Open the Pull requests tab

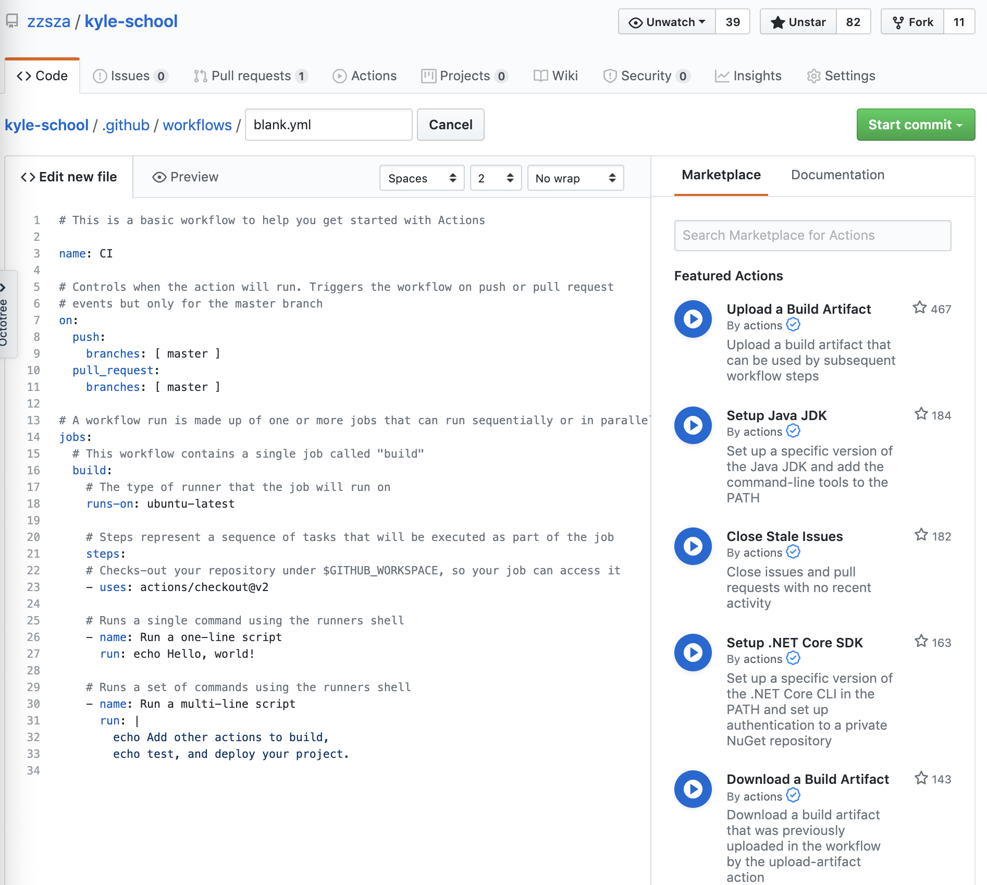(x=251, y=76)
